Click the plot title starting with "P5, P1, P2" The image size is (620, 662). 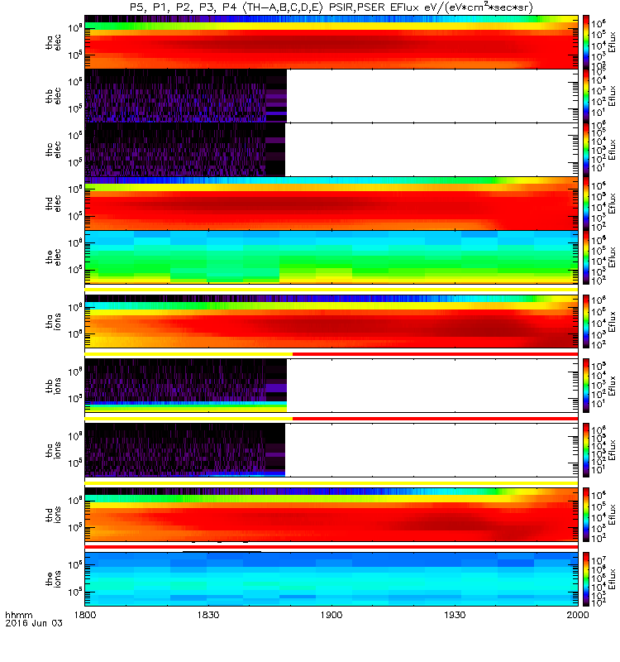[x=331, y=7]
